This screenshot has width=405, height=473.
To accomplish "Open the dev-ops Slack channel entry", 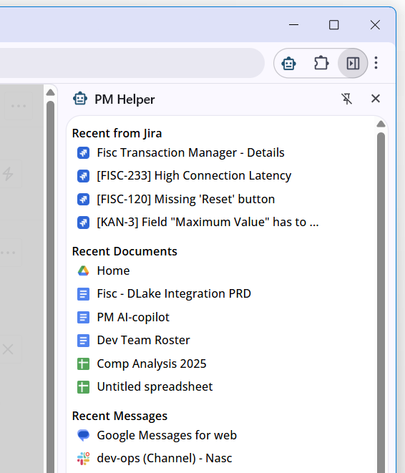I will [x=165, y=458].
